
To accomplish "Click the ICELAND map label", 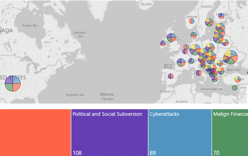I will 146,4.
